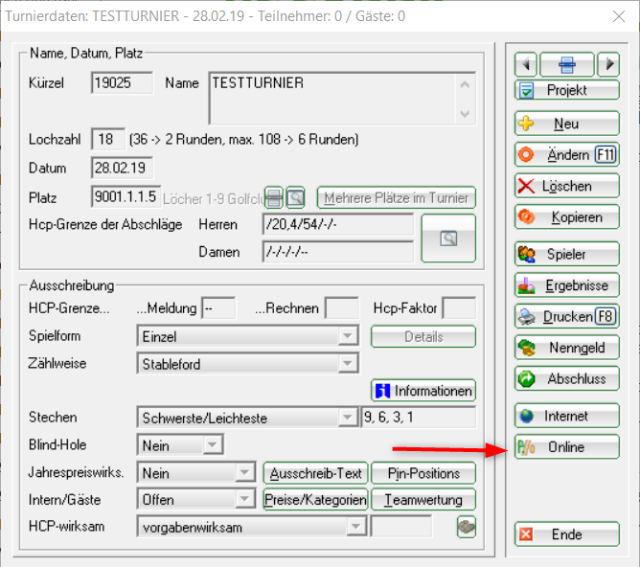Click magnifier icon beside Platz field
The height and width of the screenshot is (567, 640).
point(295,197)
